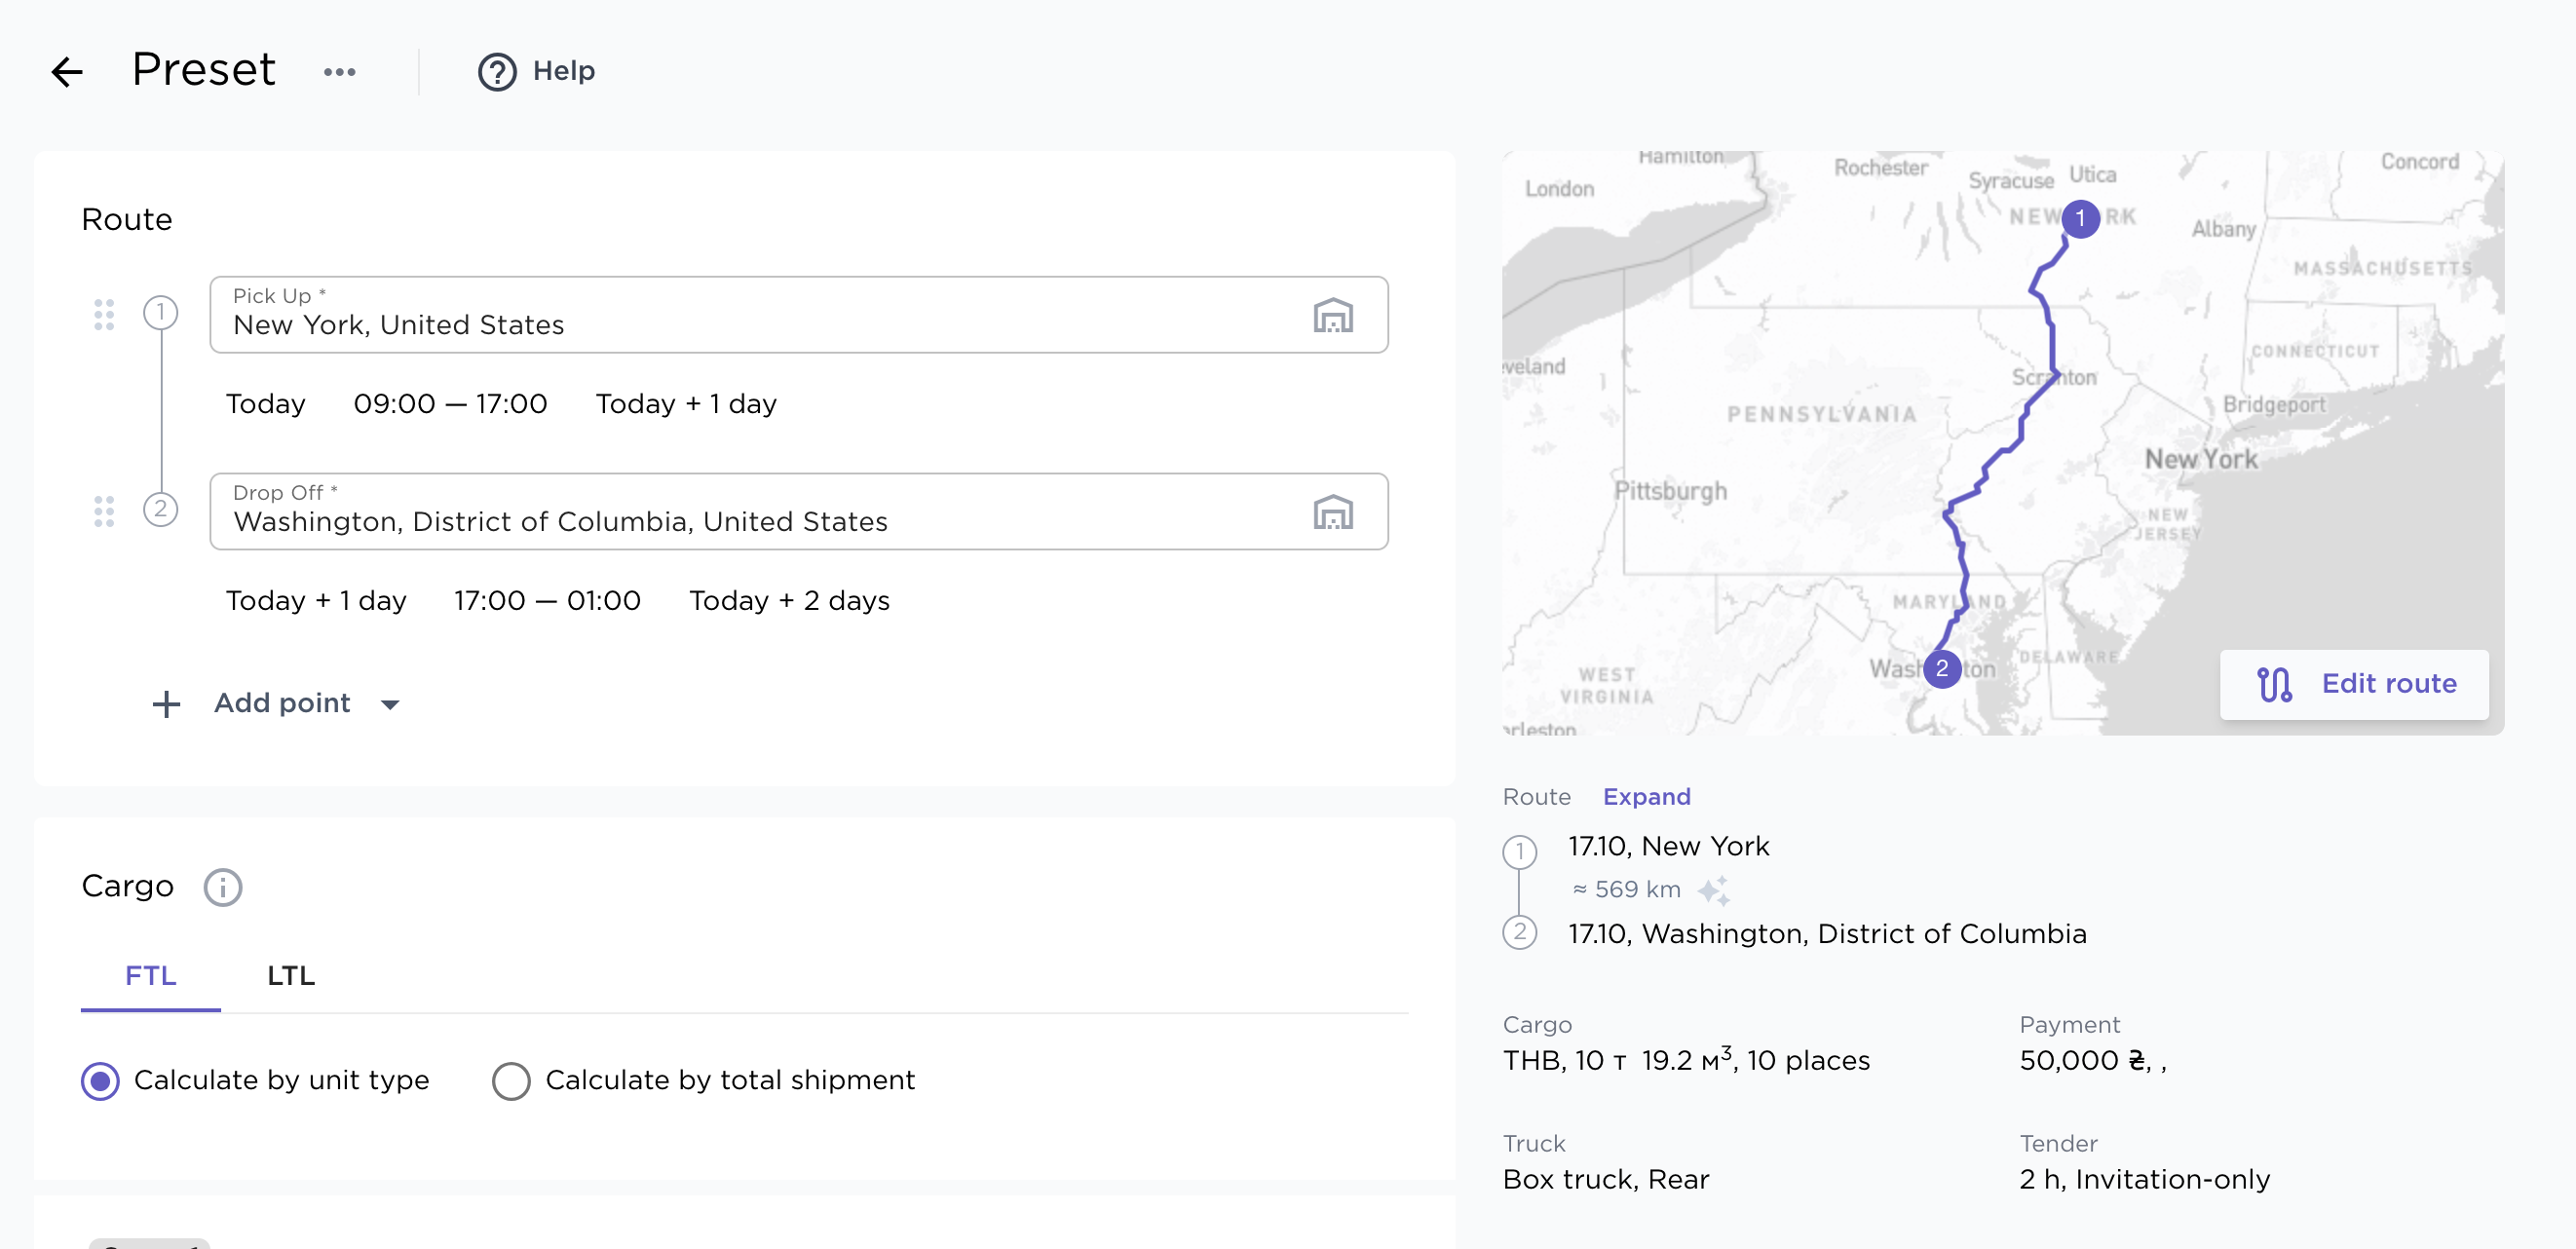The image size is (2576, 1249).
Task: Click cargo summary 'THB, 10 т 19.2 м³, 10 places'
Action: pyautogui.click(x=1686, y=1060)
